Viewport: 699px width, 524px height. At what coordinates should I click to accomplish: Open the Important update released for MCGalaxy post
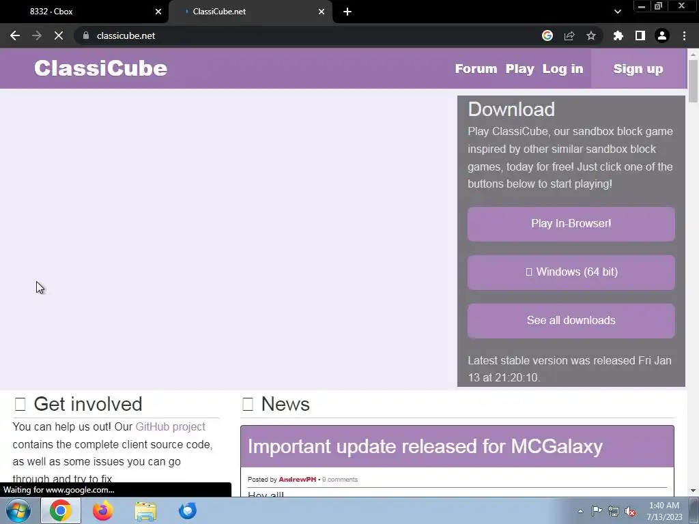(425, 446)
